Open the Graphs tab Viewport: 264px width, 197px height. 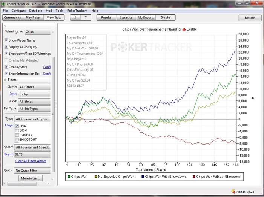165,17
